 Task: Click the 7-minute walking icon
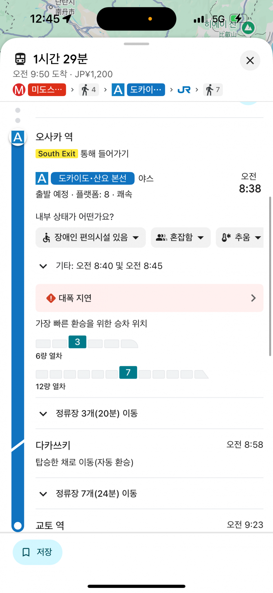pos(210,90)
